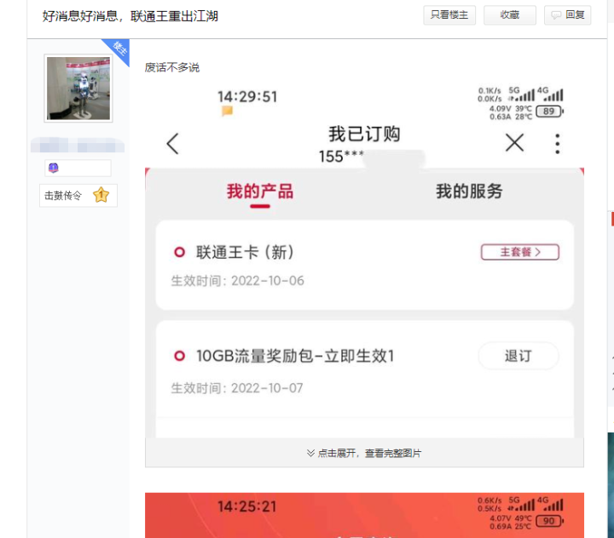
Task: Click the 只看楼主 button
Action: coord(449,15)
